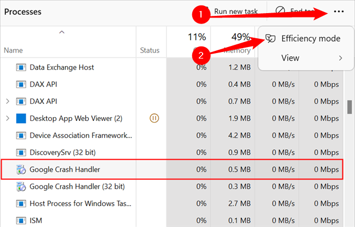Click the Google Crash Handler (32 bit) icon
The height and width of the screenshot is (227, 355).
[21, 187]
